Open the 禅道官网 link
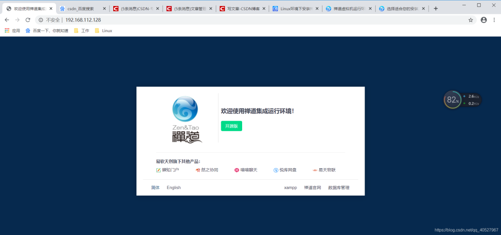Viewport: 501px width, 235px height. pos(313,188)
